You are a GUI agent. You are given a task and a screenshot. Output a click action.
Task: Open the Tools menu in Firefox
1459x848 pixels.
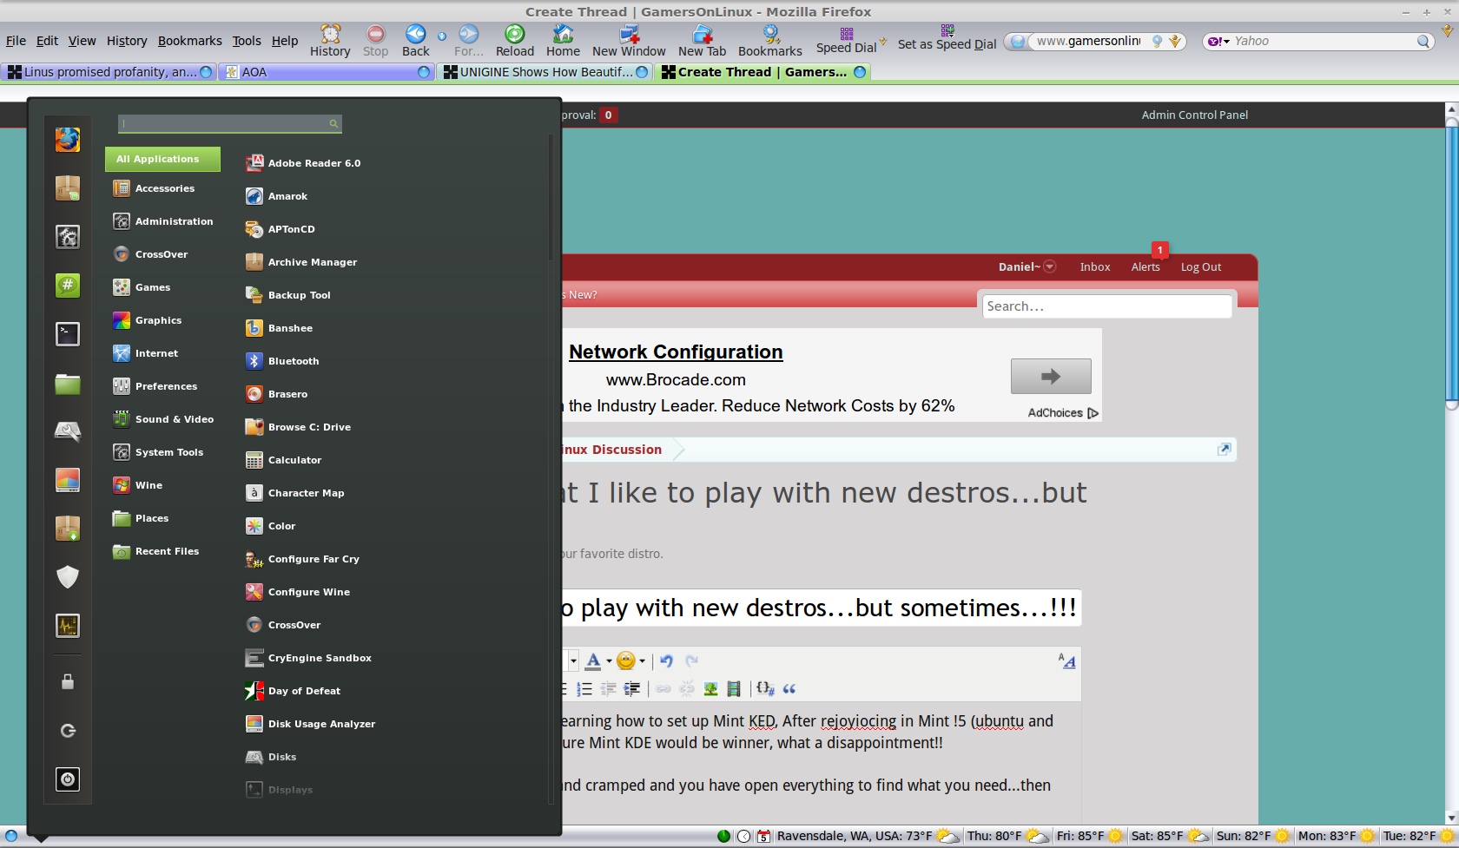[x=247, y=41]
